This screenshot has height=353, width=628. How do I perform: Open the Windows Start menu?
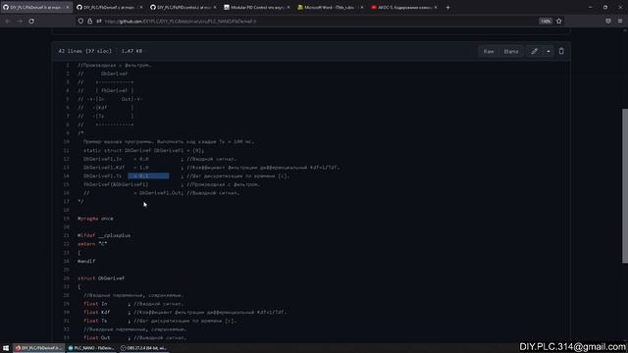coord(6,348)
